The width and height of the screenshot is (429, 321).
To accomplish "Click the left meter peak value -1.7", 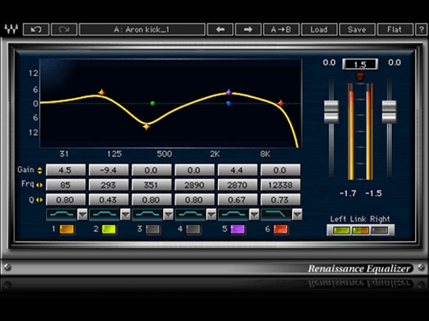I will click(x=348, y=193).
